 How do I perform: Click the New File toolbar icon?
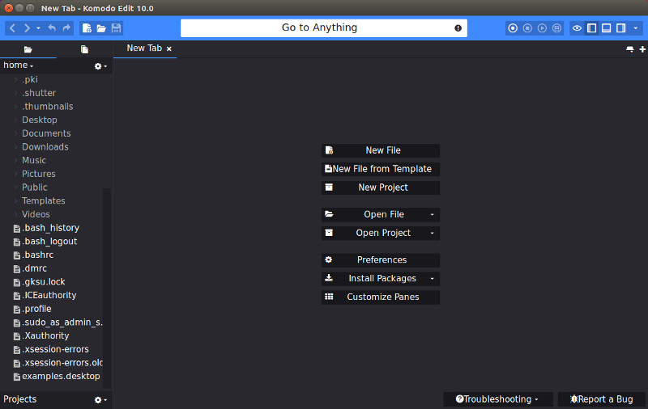(x=87, y=28)
